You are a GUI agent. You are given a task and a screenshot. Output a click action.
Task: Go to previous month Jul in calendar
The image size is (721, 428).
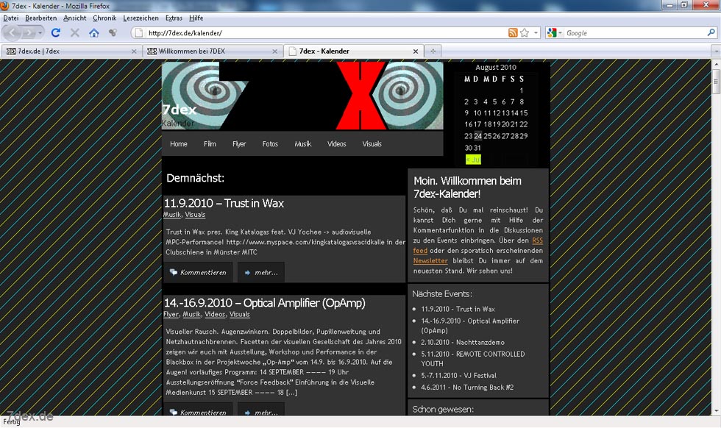point(473,160)
